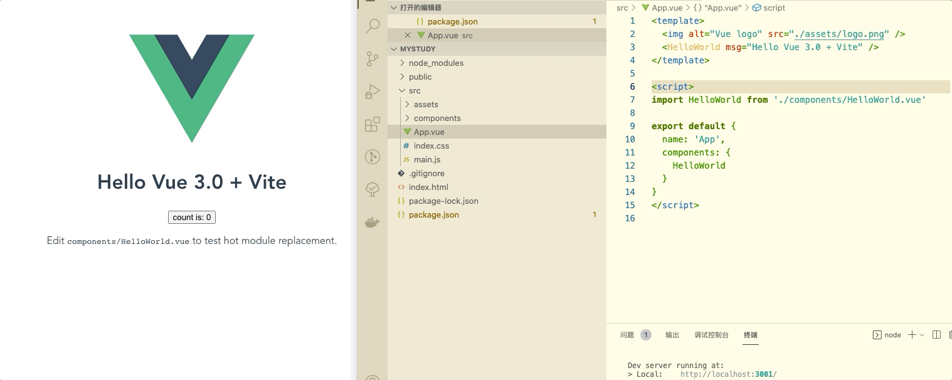Screen dimensions: 952x380
Task: Click the JSON braces icon in breadcrumb
Action: click(697, 8)
